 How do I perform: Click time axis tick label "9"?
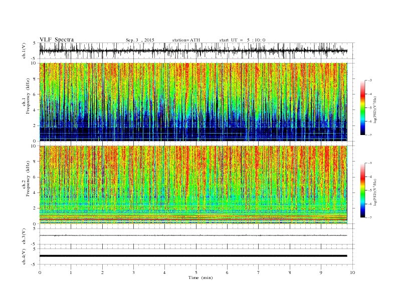click(x=321, y=272)
